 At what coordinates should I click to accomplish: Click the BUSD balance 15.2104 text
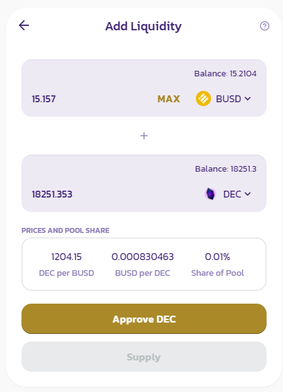click(x=225, y=73)
